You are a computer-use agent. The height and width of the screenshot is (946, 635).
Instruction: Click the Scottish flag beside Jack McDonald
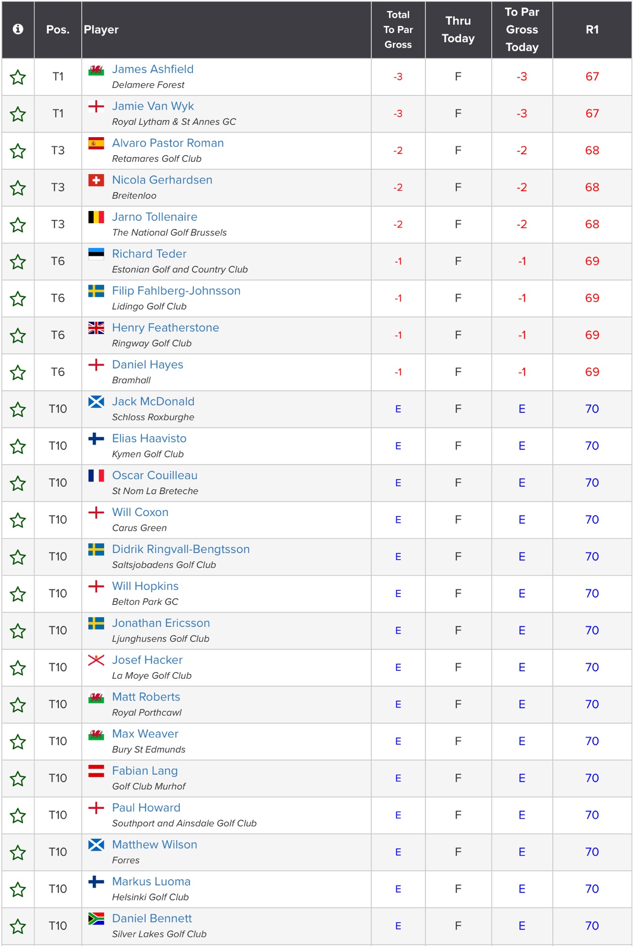click(96, 402)
